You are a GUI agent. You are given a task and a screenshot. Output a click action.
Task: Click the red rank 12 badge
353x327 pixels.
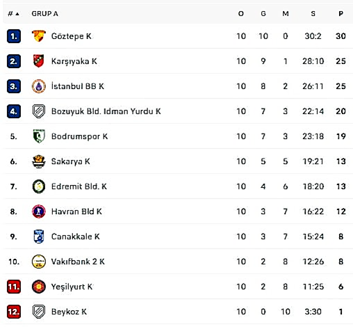[14, 312]
